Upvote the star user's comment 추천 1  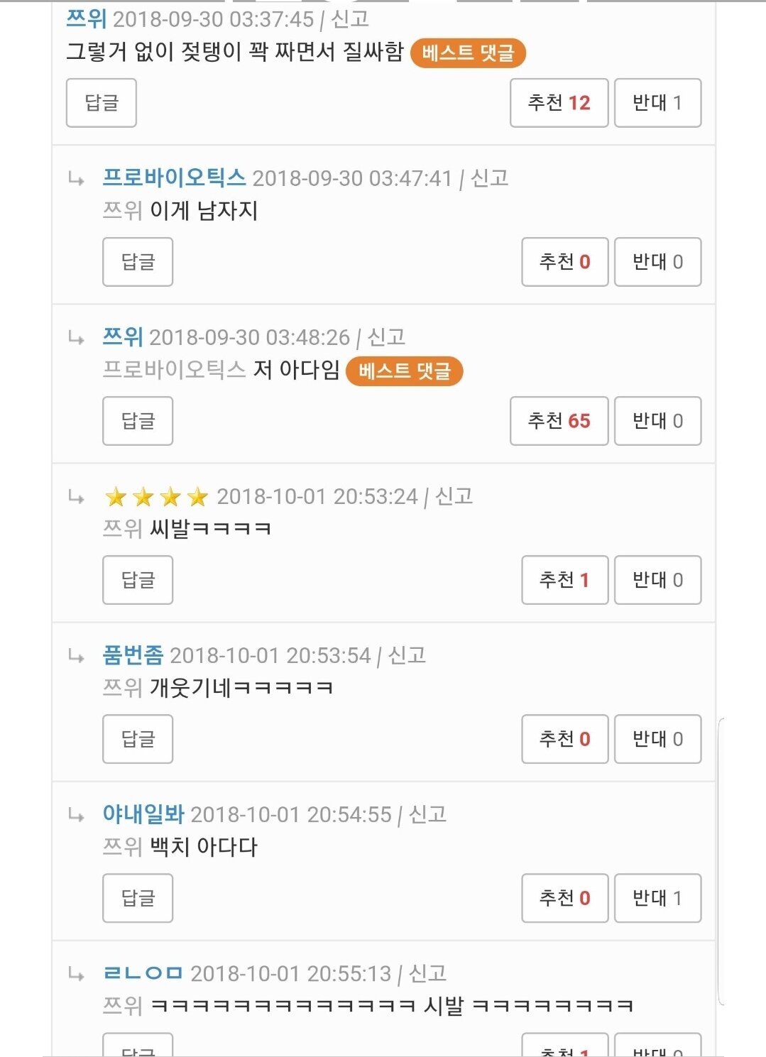[x=564, y=580]
